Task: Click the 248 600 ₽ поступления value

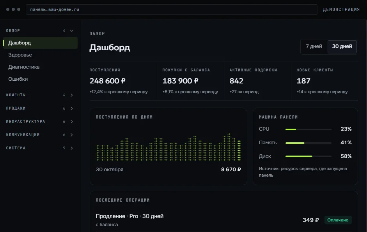Action: pos(107,81)
